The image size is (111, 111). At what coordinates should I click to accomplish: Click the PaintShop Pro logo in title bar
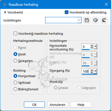(x=5, y=5)
